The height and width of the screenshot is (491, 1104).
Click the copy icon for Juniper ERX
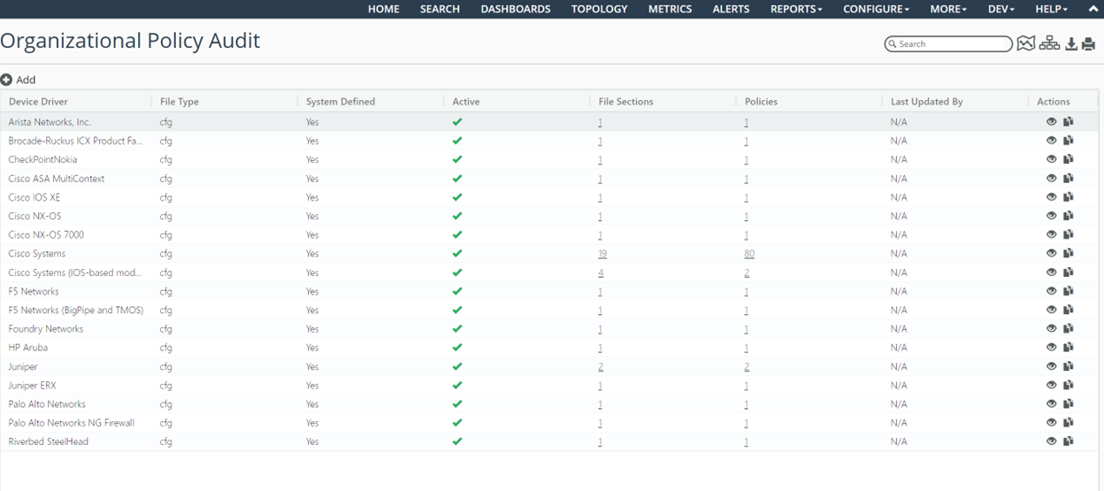point(1069,385)
